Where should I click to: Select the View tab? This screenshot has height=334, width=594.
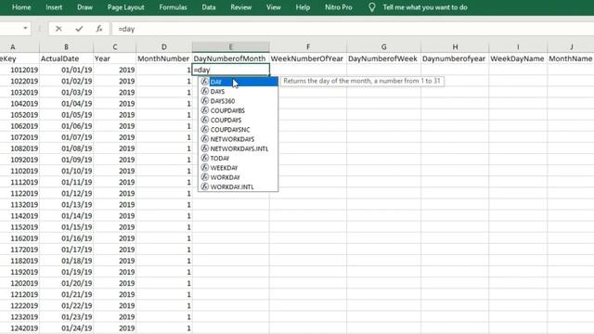[x=274, y=7]
